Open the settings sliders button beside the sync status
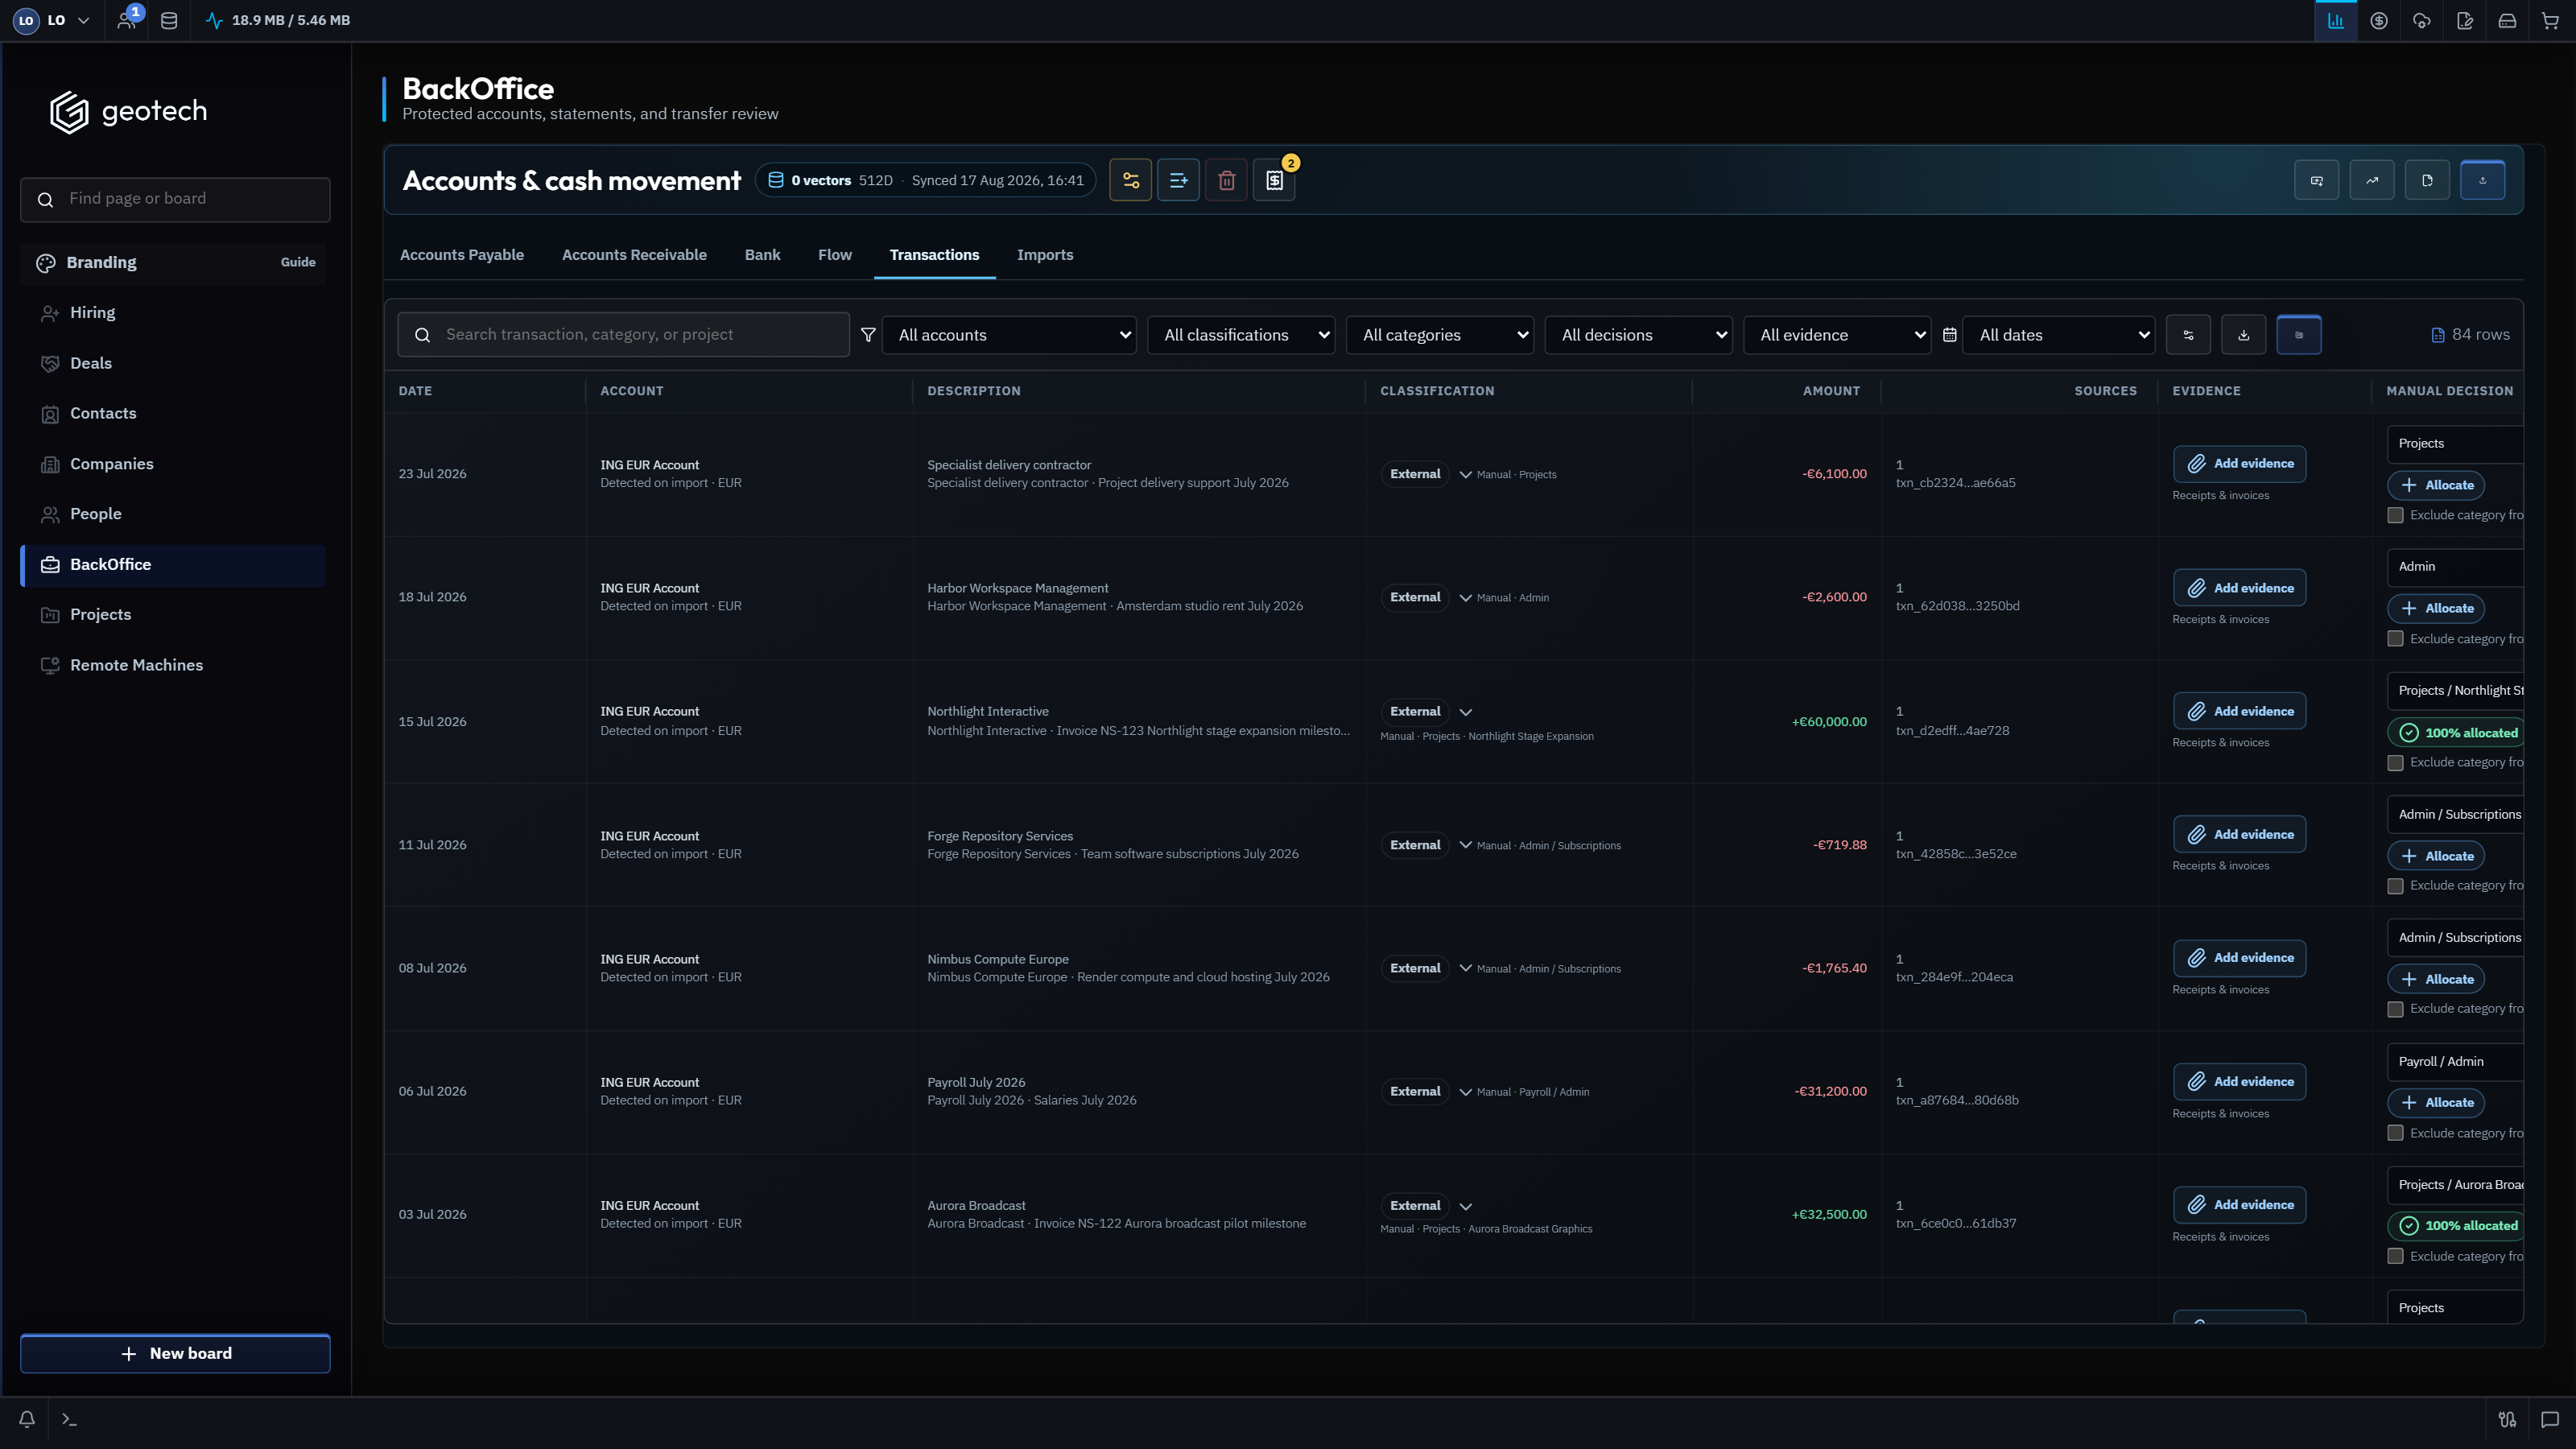Viewport: 2576px width, 1449px height. click(1130, 180)
